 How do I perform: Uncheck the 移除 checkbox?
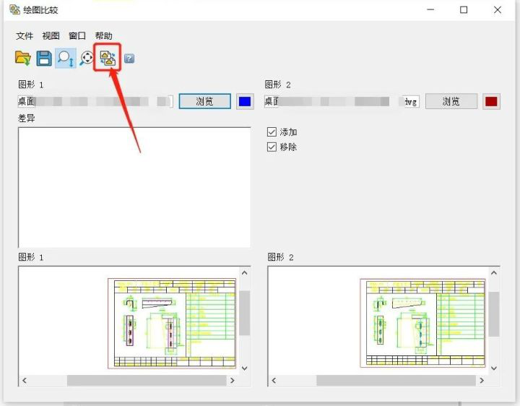click(272, 147)
